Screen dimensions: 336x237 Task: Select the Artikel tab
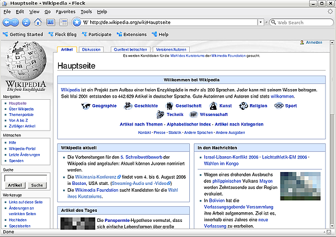pos(67,49)
